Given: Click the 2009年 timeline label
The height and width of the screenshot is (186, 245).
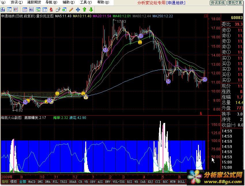Looking at the screenshot, I should (7, 177).
